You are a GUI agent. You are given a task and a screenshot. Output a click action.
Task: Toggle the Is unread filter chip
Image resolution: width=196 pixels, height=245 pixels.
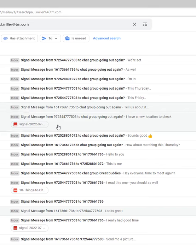pos(76,38)
